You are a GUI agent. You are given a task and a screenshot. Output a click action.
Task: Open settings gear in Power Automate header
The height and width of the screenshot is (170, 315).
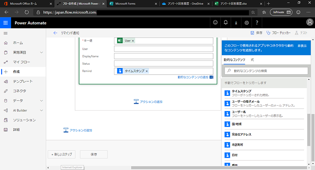tap(246, 23)
